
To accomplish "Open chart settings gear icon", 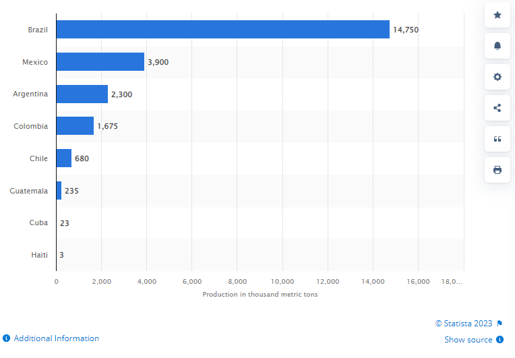I will 497,77.
